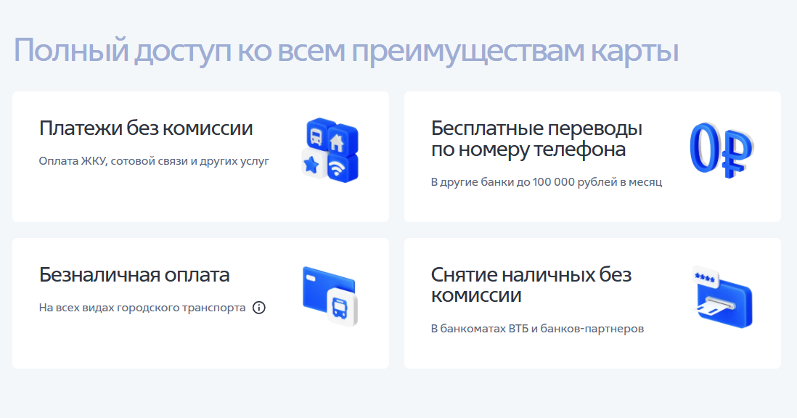Click the "В другие банки до 100 000 рублей" text

tap(546, 182)
